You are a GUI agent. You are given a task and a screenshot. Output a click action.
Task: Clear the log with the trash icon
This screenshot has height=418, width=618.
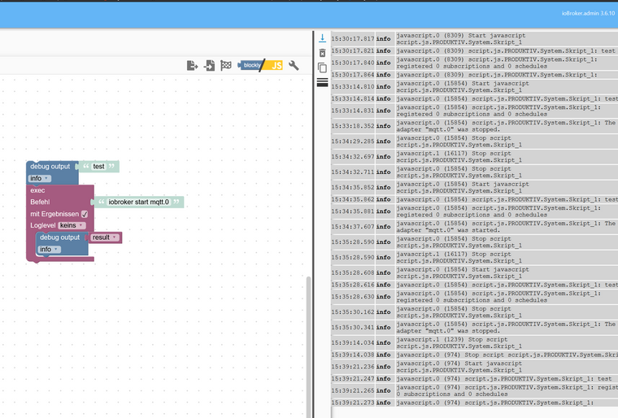coord(322,53)
